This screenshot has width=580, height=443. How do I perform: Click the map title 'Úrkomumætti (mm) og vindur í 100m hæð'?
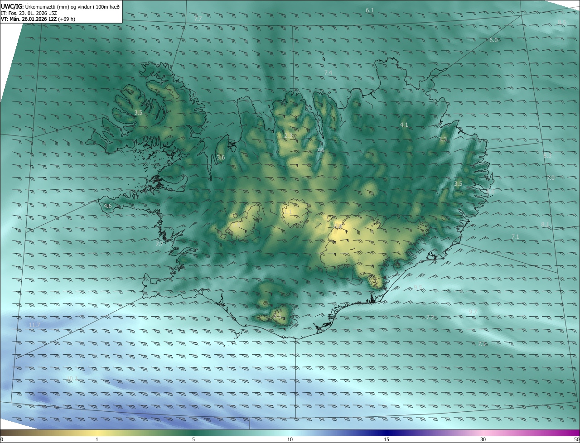point(72,6)
